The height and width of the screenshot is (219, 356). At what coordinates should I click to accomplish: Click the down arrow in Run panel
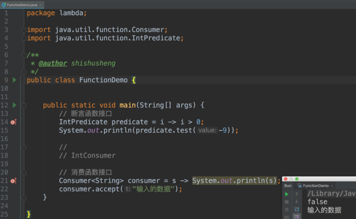[296, 202]
